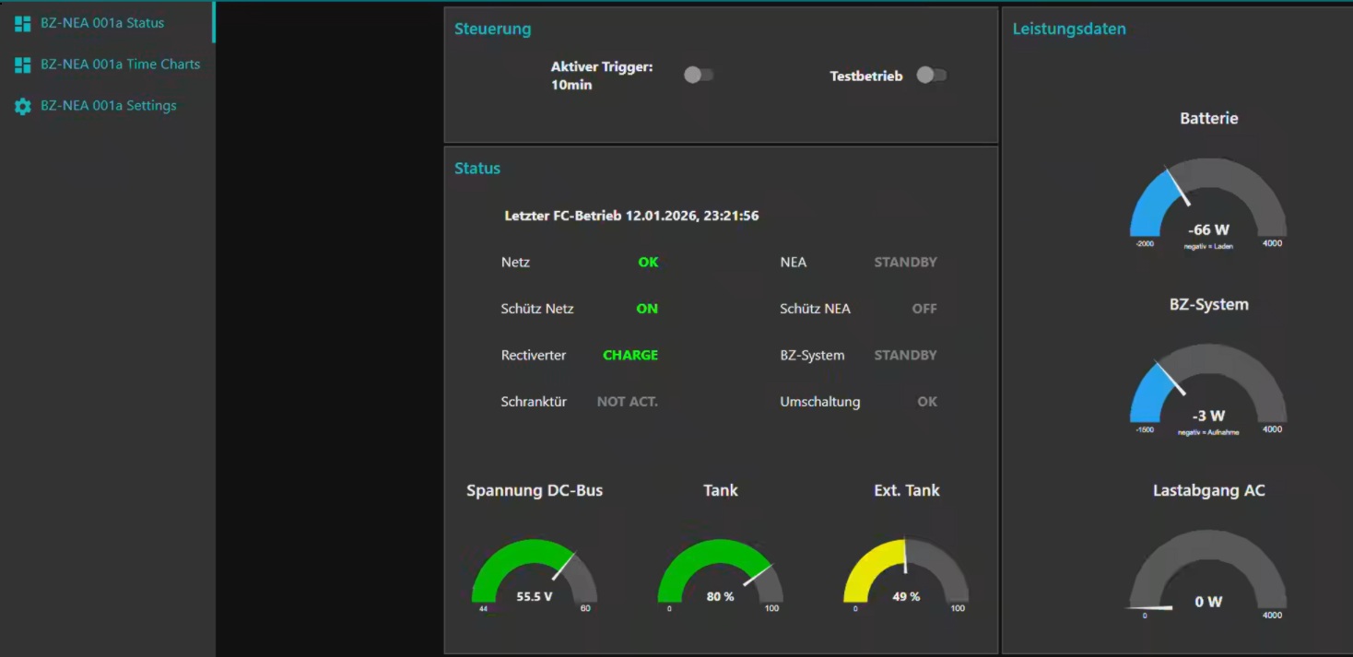Click the Leistungsdaten panel title
Viewport: 1353px width, 657px height.
[1069, 29]
